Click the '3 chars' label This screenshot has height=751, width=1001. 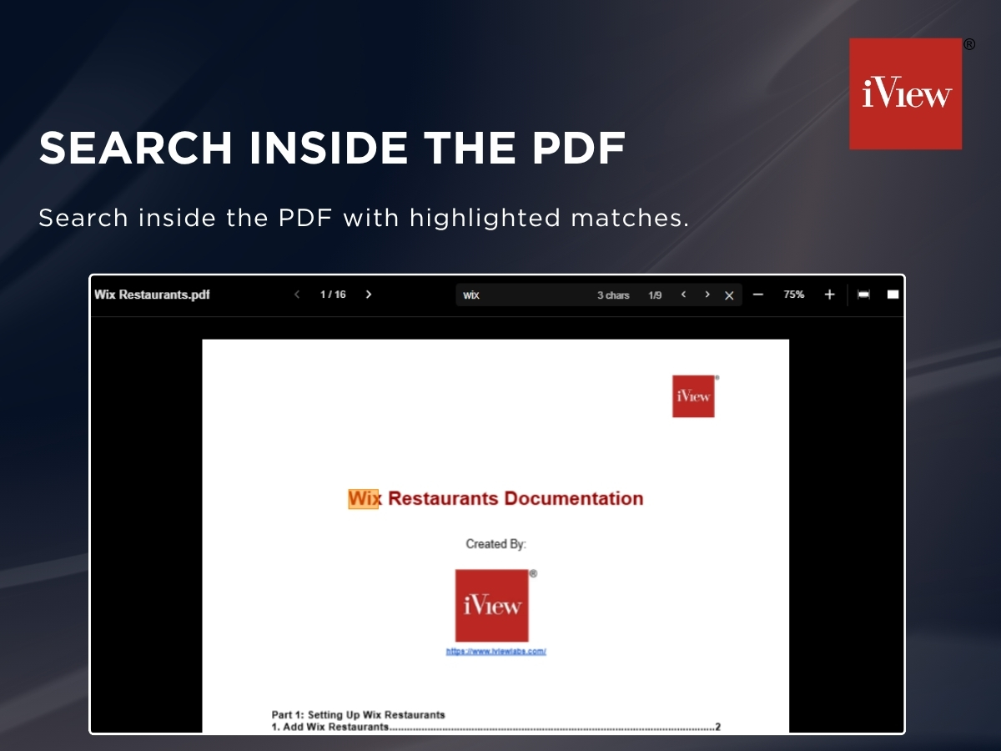tap(613, 295)
